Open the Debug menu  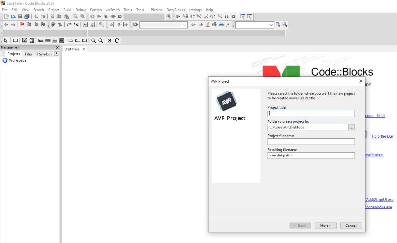(x=81, y=10)
